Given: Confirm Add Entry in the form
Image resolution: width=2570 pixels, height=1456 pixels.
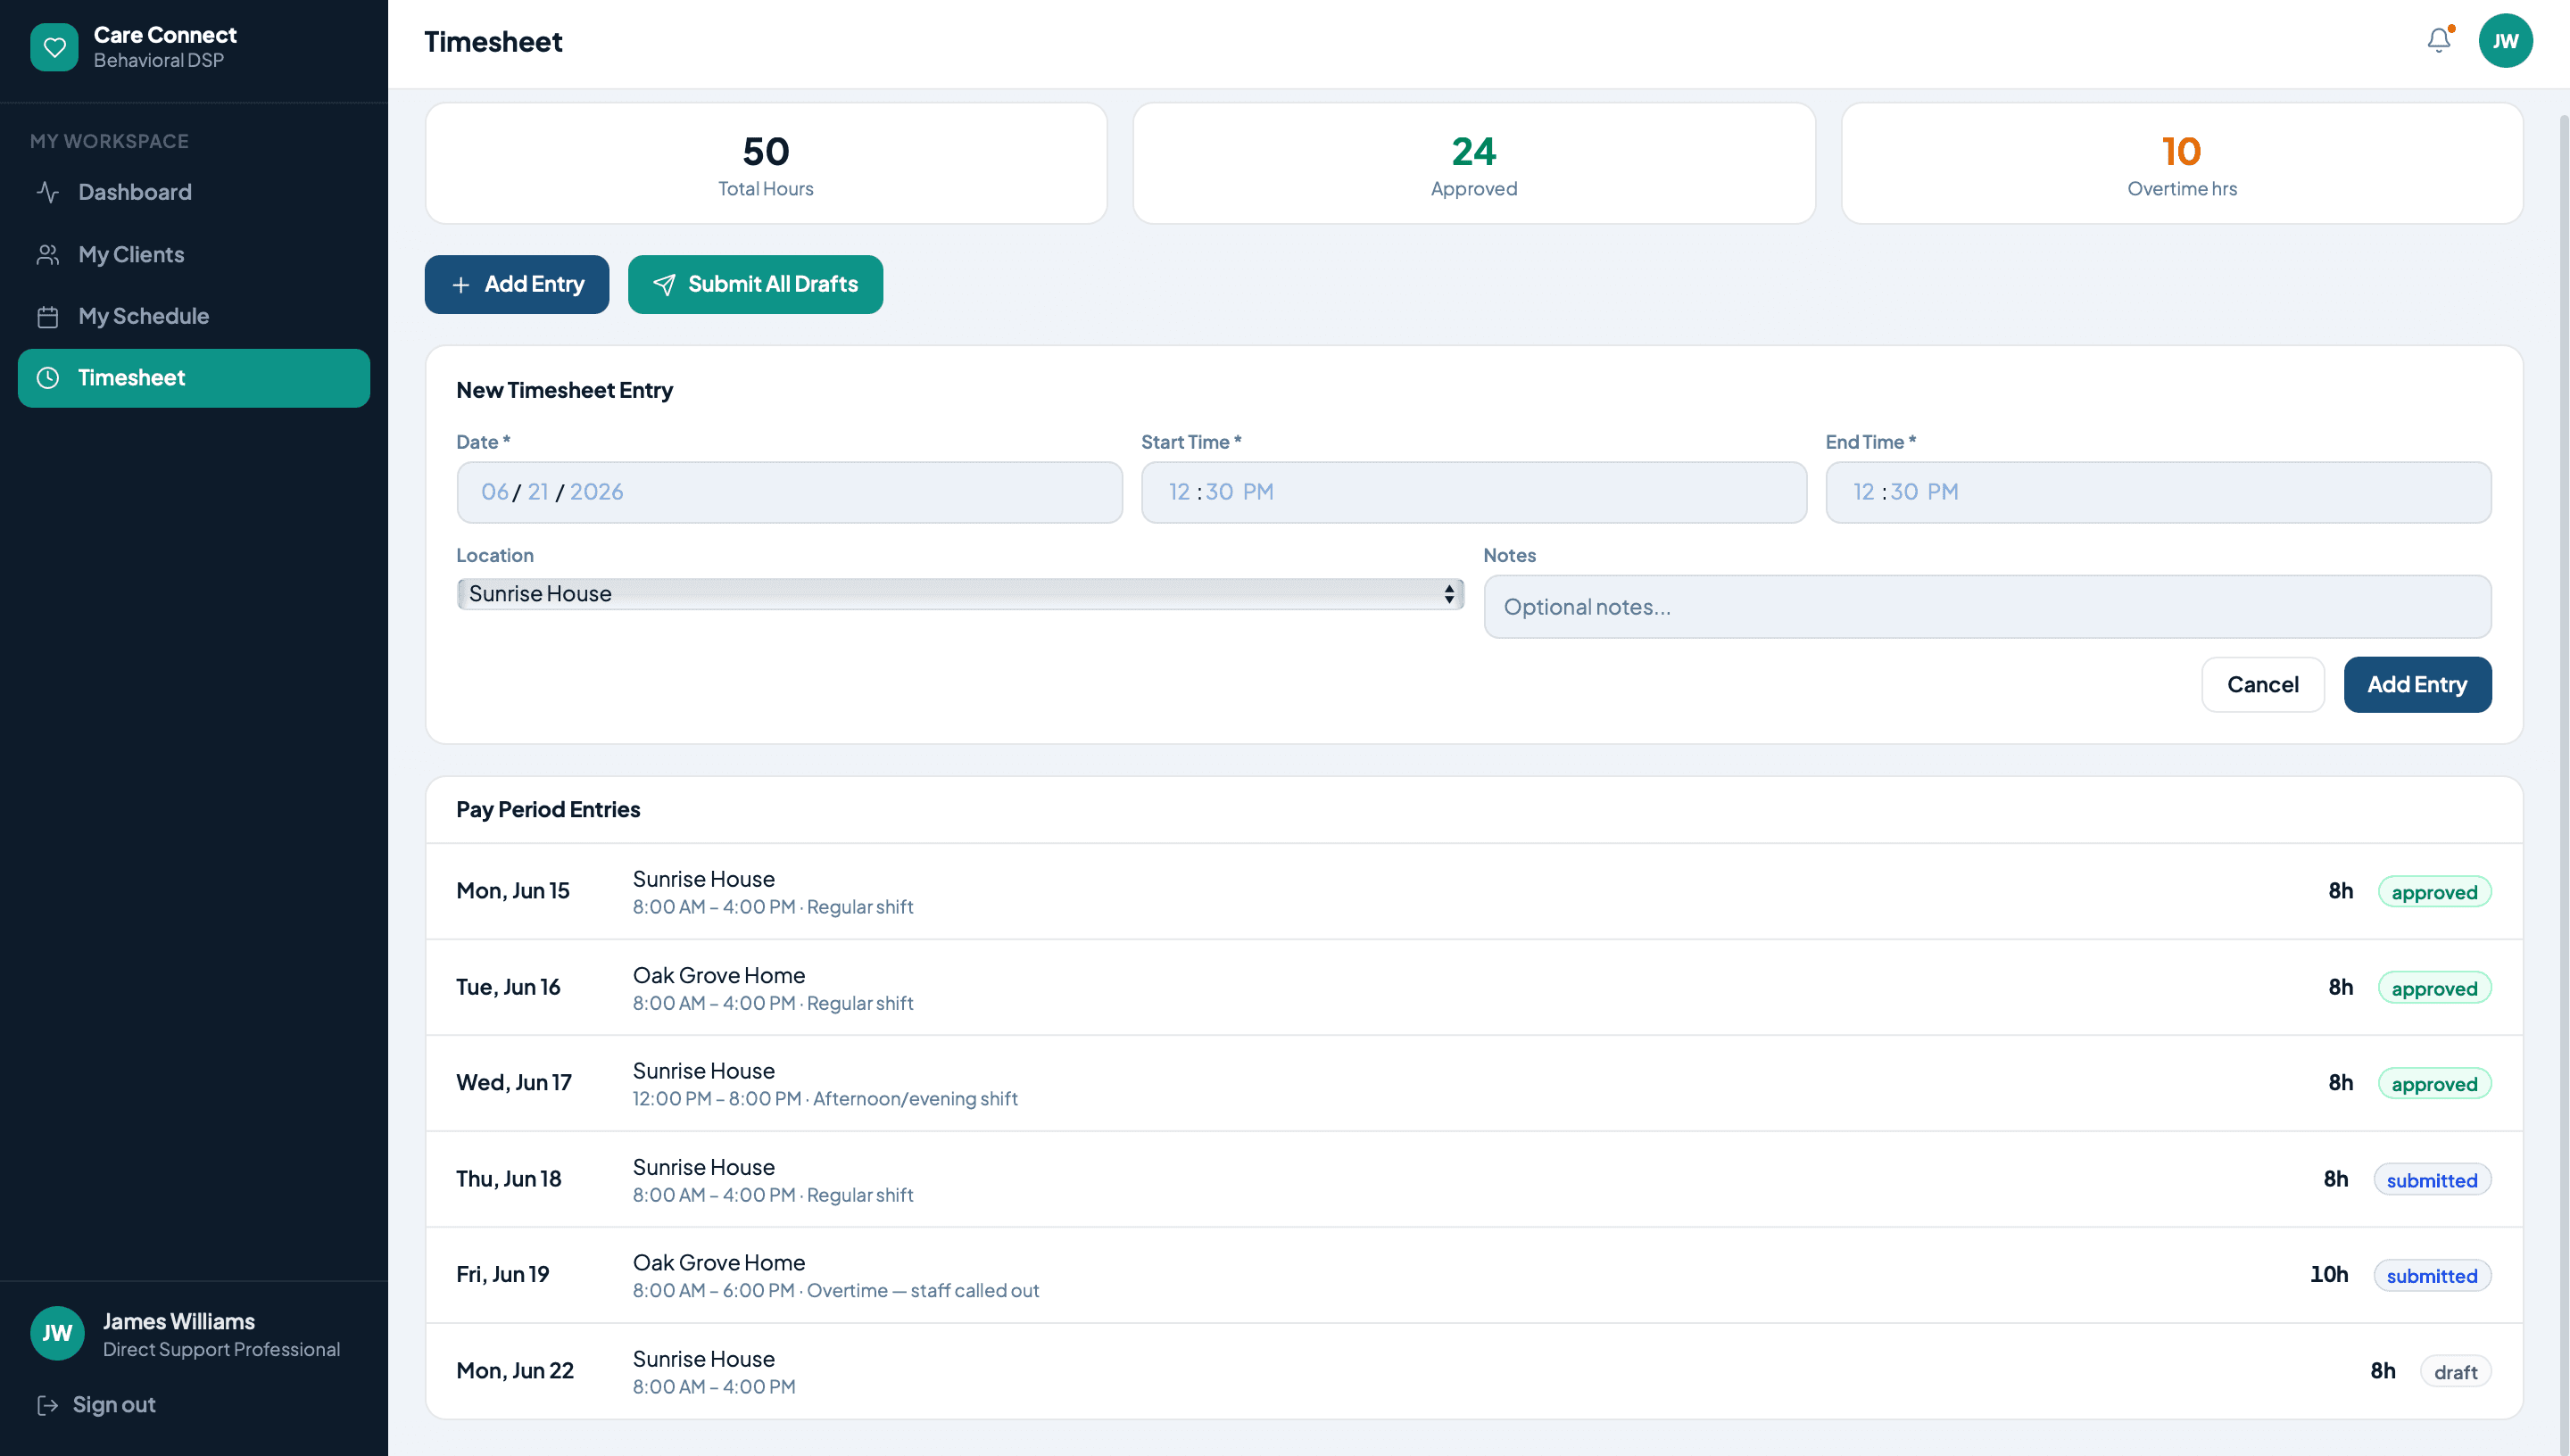Looking at the screenshot, I should point(2417,685).
